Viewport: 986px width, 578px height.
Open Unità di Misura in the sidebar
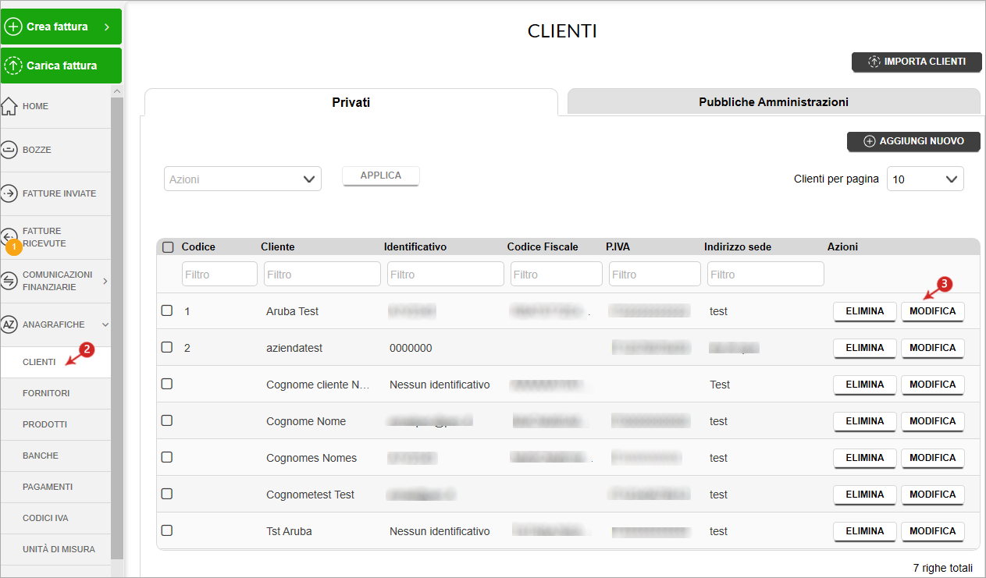click(x=55, y=549)
